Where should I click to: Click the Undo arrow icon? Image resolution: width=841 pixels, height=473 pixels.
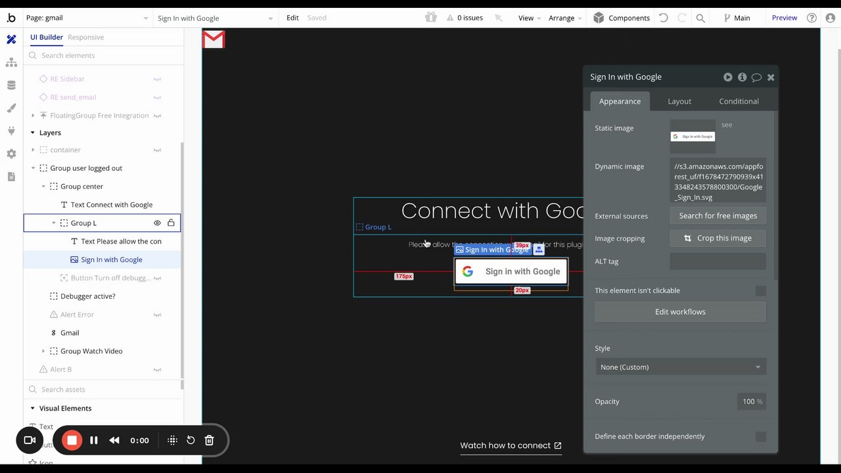pos(664,18)
